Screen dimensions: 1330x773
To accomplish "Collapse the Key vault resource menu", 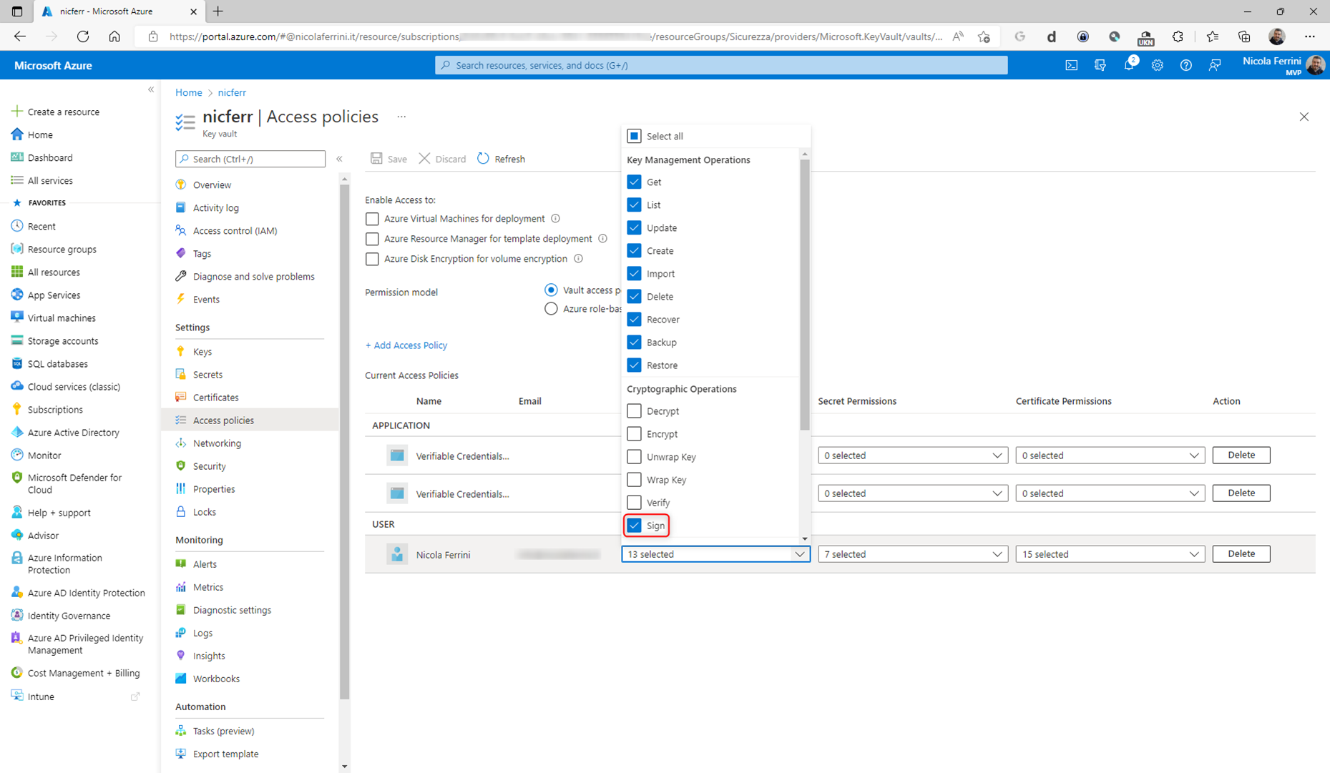I will tap(339, 159).
